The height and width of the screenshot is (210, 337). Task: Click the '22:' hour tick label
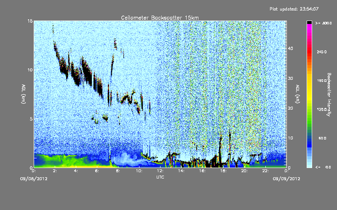coord(265,171)
